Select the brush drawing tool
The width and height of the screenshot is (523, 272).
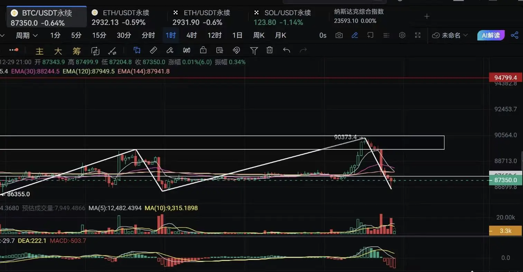(x=170, y=50)
